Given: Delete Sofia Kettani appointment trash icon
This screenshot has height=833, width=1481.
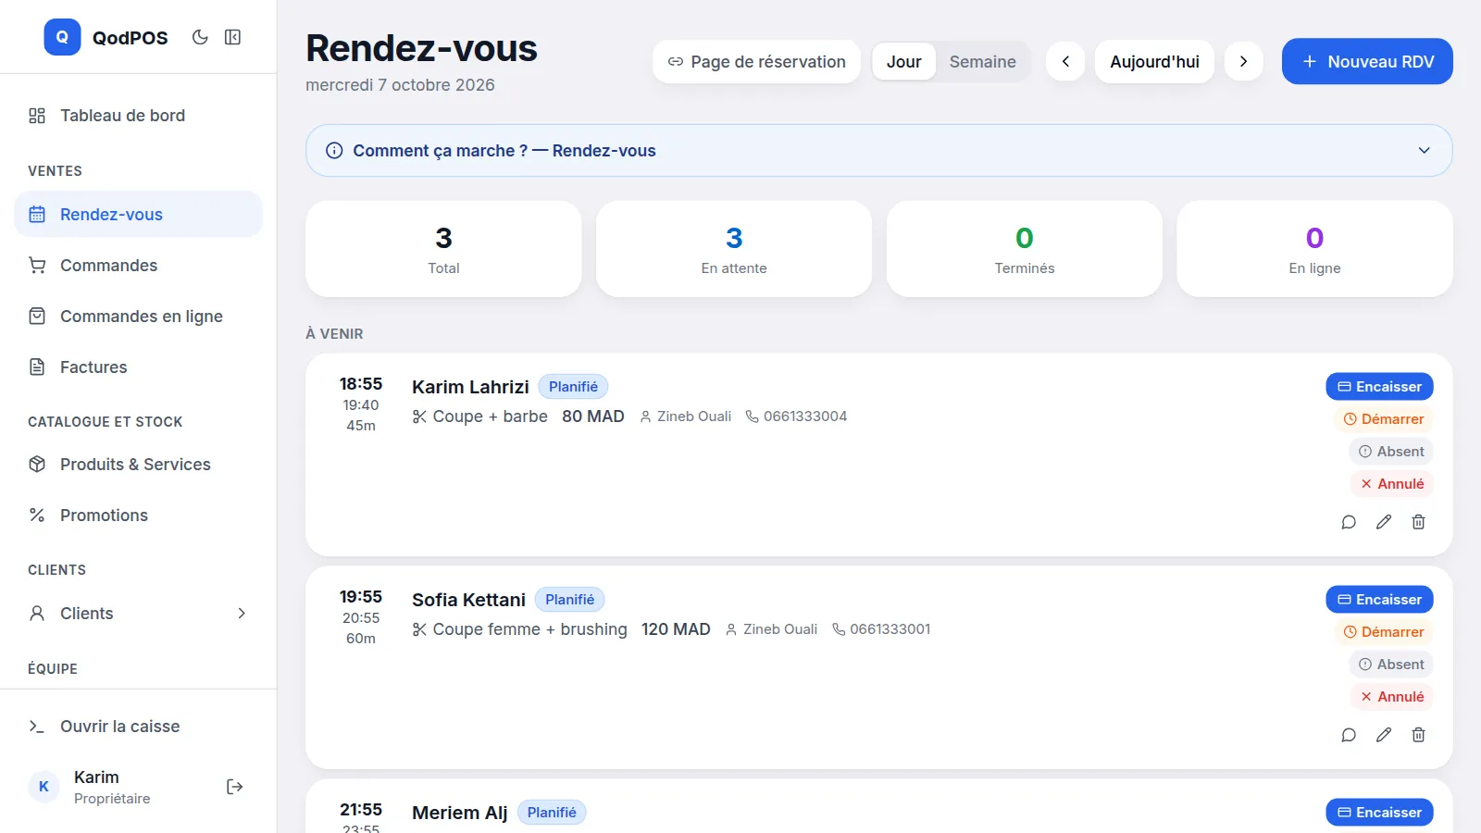Looking at the screenshot, I should point(1418,735).
